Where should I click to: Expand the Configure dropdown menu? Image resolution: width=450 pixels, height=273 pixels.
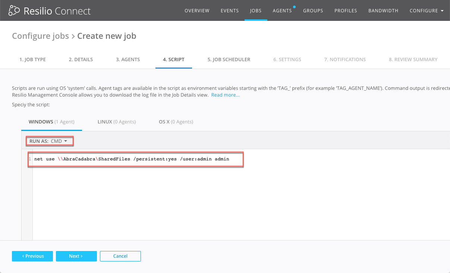click(x=427, y=11)
